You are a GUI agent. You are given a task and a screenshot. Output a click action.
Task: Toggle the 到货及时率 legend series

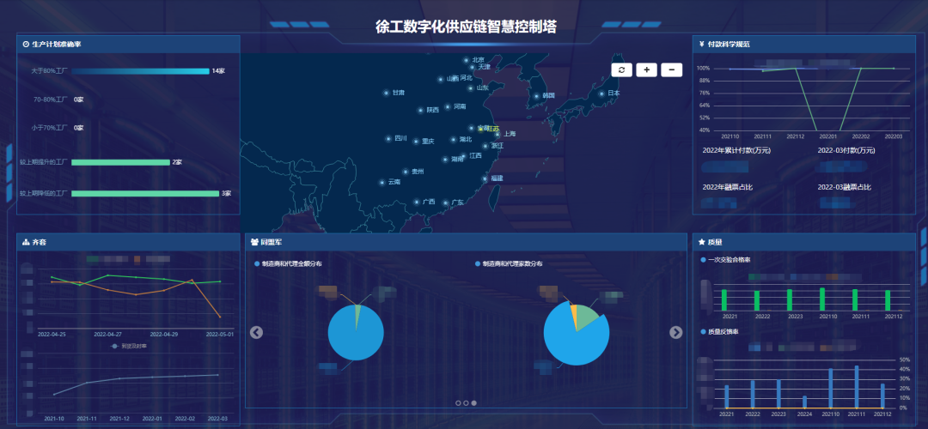(x=129, y=347)
